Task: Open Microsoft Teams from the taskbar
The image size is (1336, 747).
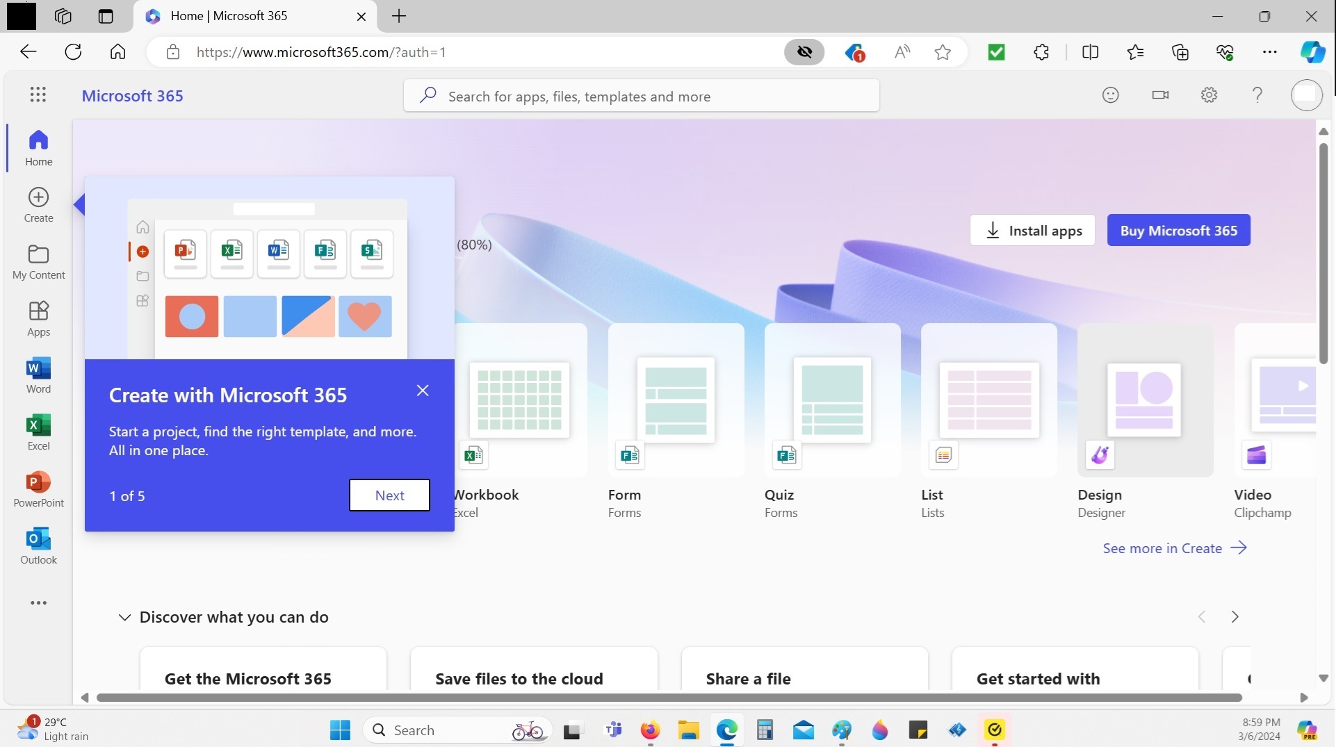Action: [x=614, y=730]
